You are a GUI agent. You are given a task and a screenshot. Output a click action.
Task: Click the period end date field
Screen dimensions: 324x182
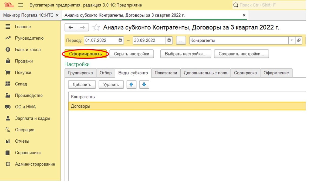tap(149, 40)
